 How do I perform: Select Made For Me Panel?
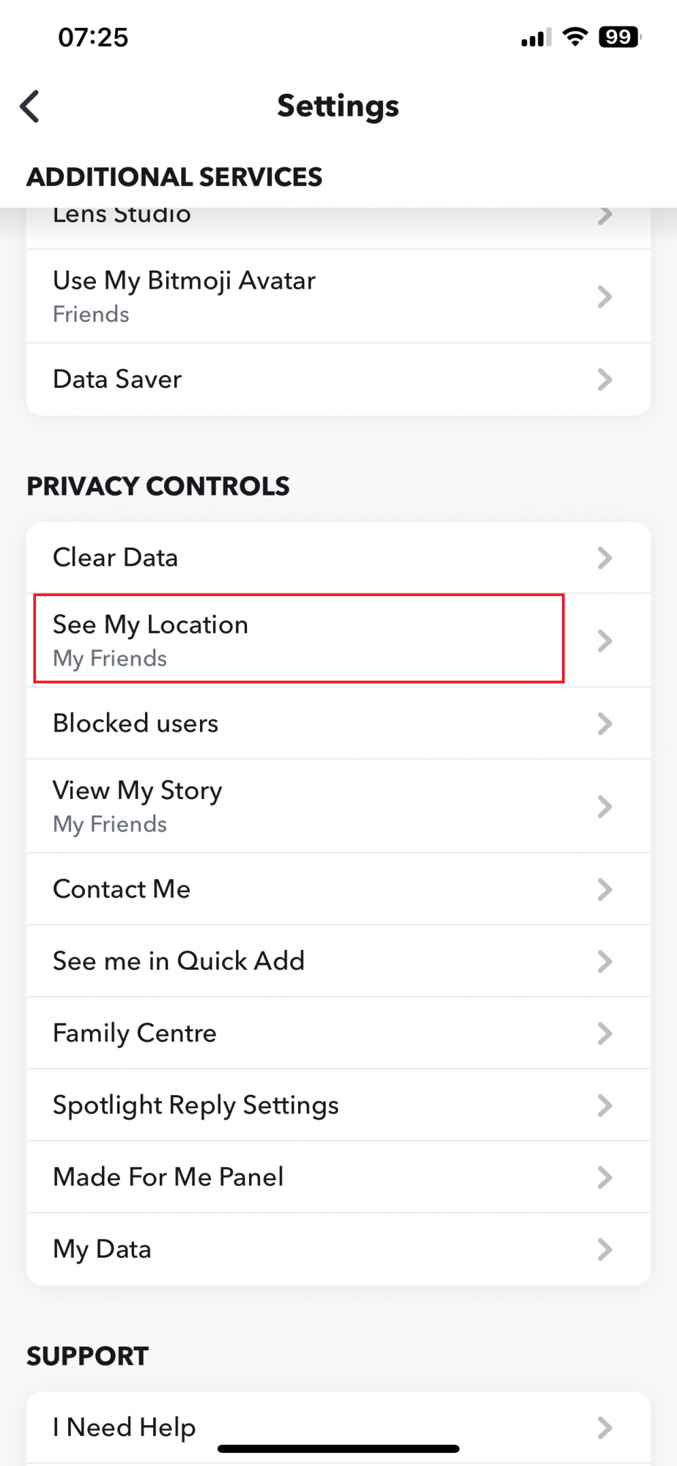[338, 1177]
